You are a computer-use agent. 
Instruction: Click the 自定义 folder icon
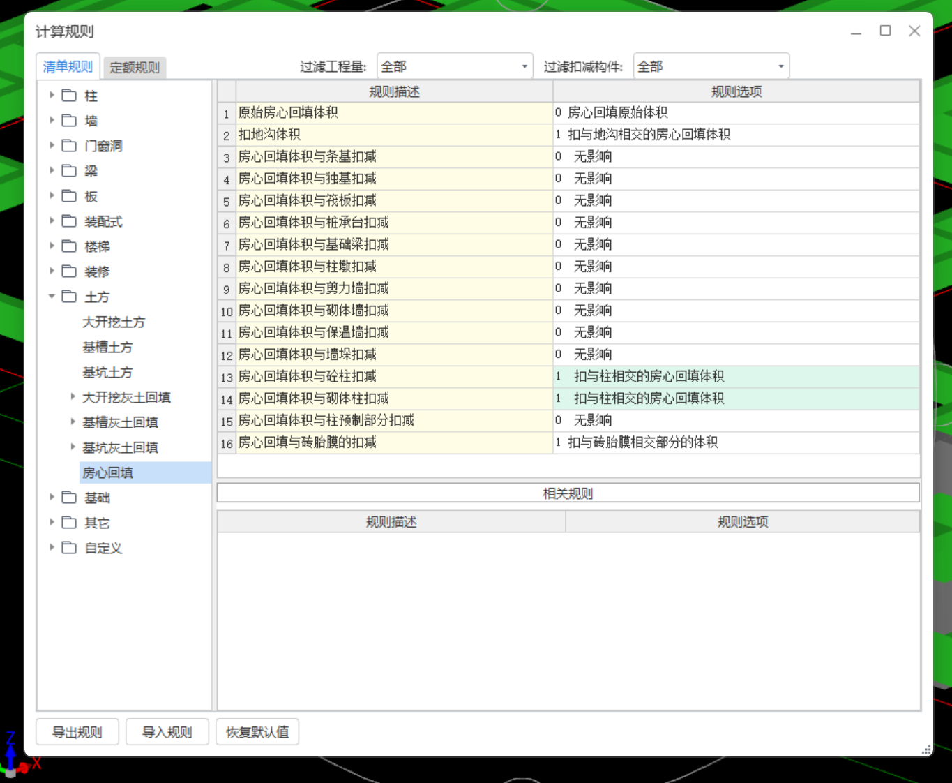click(69, 548)
